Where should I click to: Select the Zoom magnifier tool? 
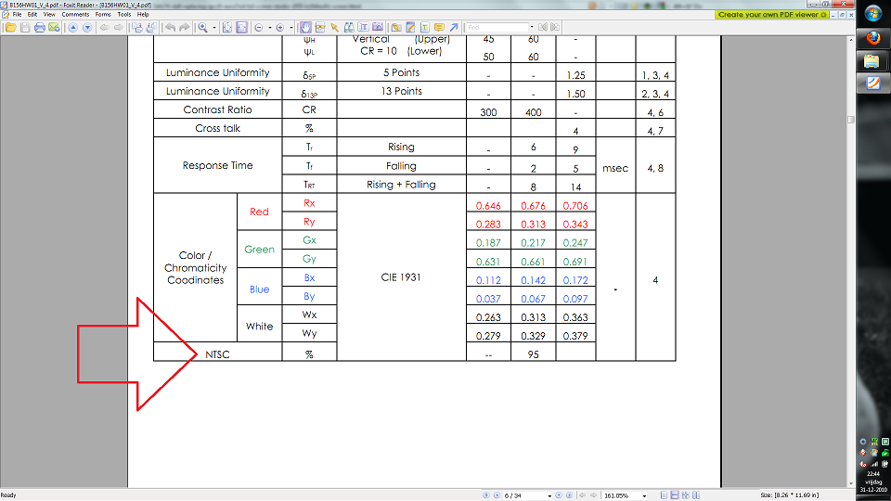click(x=203, y=27)
